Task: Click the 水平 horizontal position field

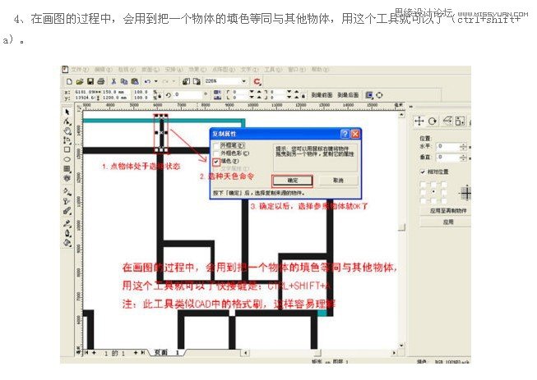Action: [448, 147]
